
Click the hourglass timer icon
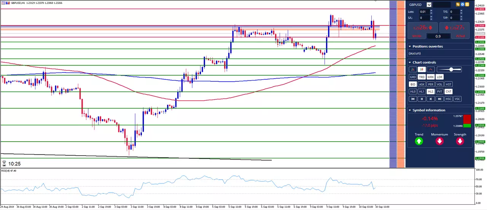[x=4, y=164]
